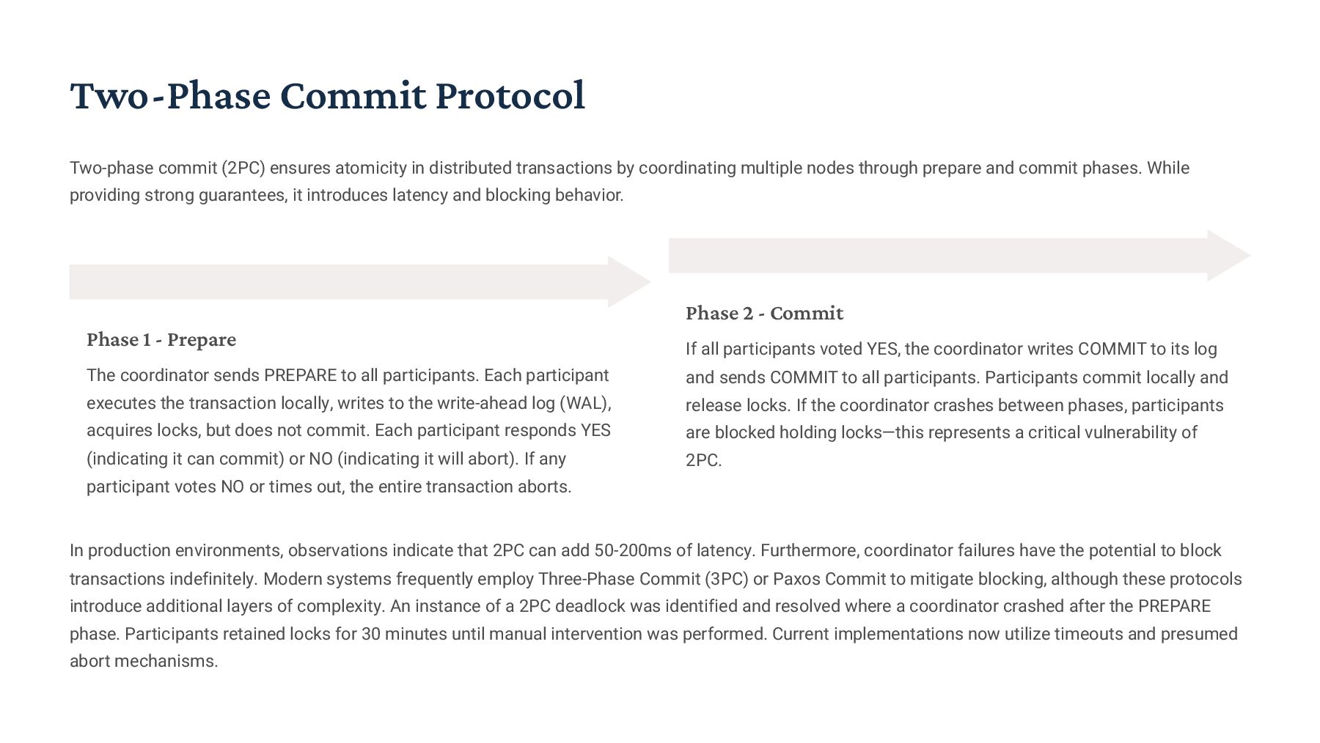Click the Phase 1 - Prepare heading

click(161, 339)
